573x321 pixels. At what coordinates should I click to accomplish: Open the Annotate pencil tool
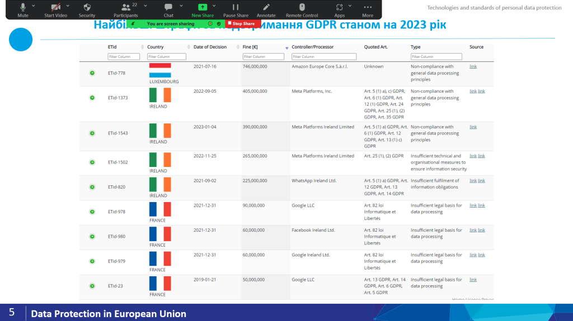[x=266, y=10]
